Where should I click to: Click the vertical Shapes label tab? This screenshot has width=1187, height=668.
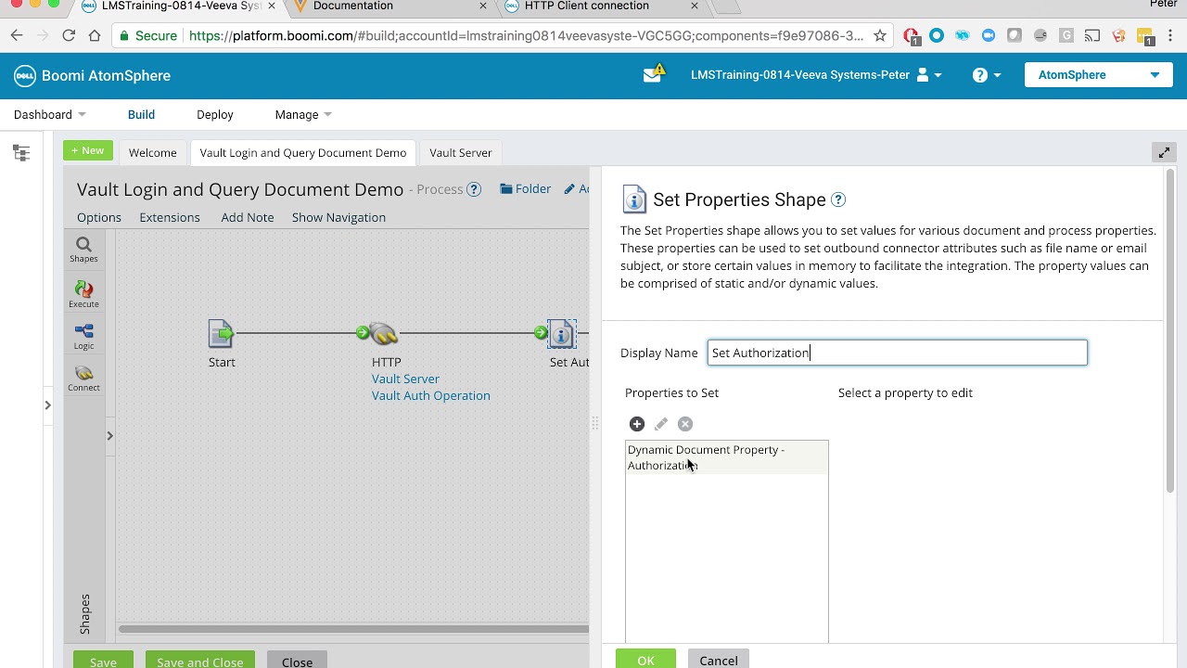click(x=84, y=614)
